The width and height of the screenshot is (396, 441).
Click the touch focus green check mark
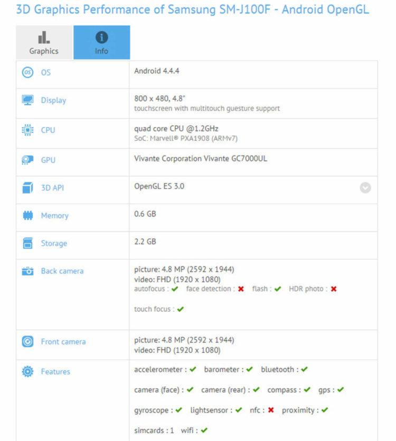click(x=181, y=309)
